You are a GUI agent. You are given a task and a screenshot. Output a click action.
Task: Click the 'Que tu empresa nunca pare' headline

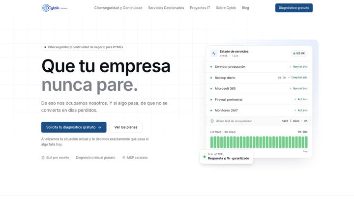click(106, 76)
